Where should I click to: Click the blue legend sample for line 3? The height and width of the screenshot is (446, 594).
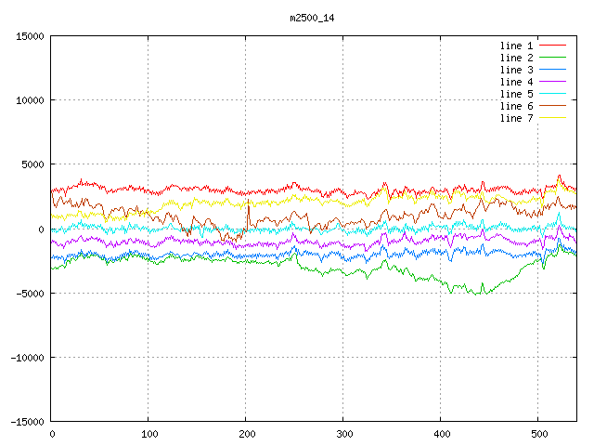[553, 70]
